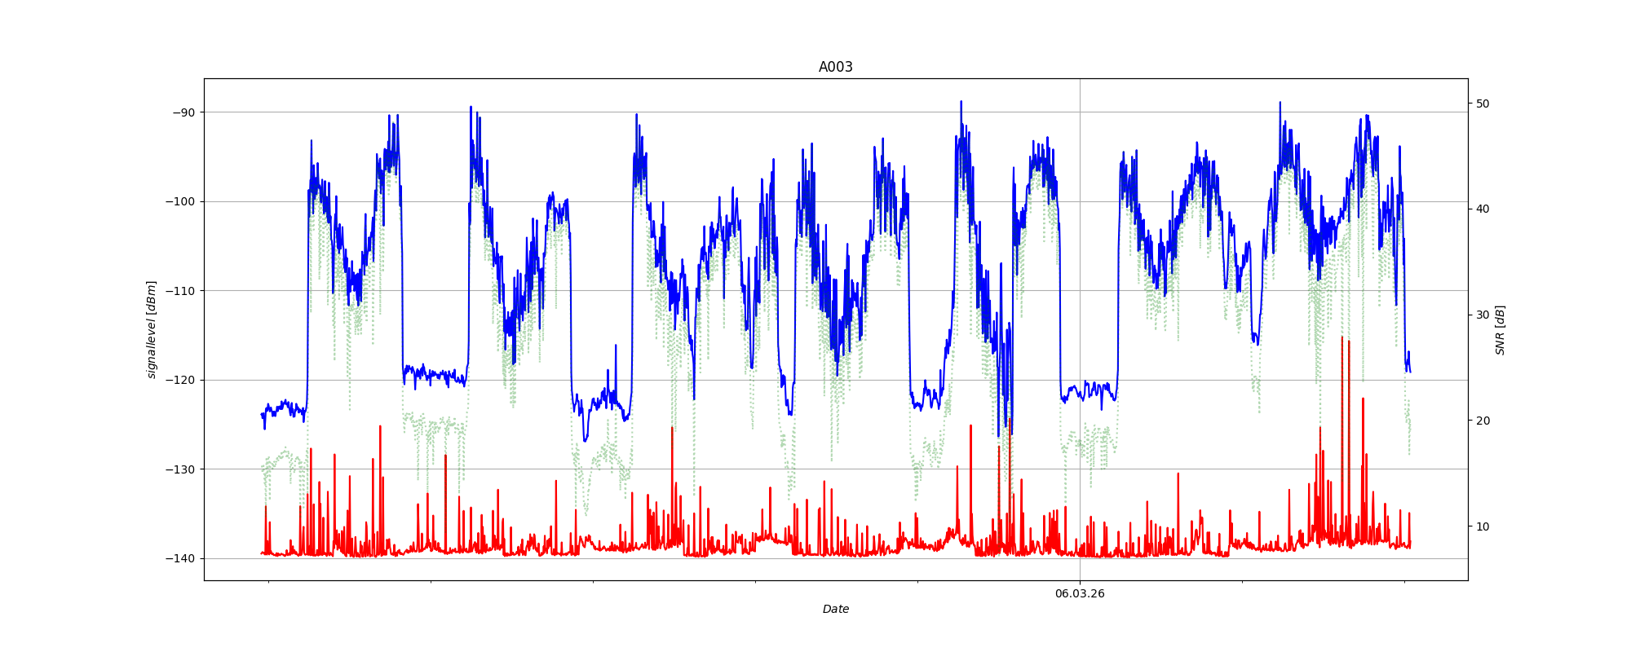Click the tallest red spike's peak
This screenshot has width=1631, height=652.
point(1341,337)
